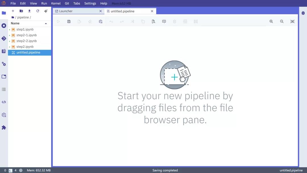Click the kernel chip icon in status bar
This screenshot has width=307, height=173.
coord(21,170)
